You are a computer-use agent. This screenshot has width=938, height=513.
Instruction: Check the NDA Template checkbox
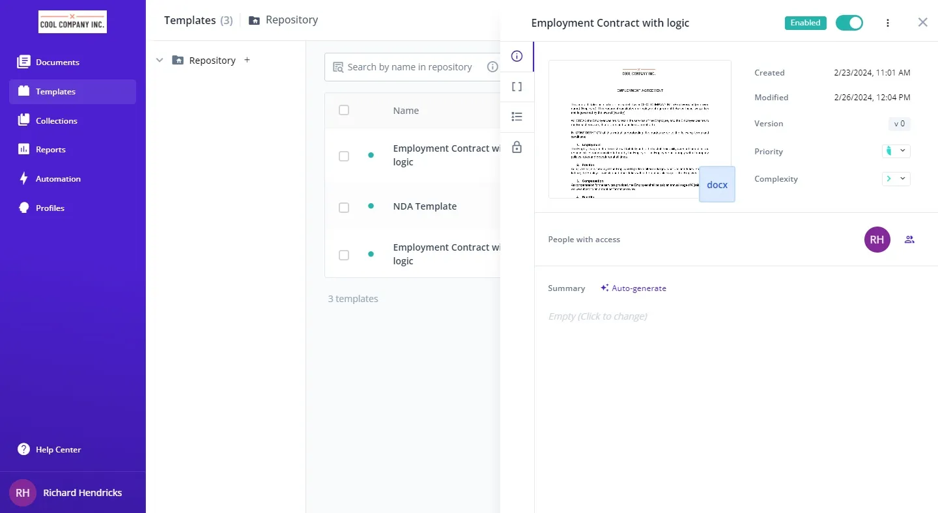coord(344,208)
